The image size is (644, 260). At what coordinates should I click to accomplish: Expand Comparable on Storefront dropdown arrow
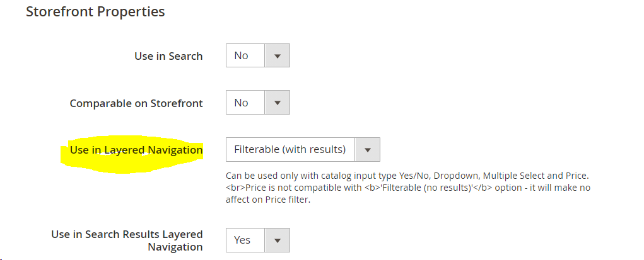[x=277, y=103]
